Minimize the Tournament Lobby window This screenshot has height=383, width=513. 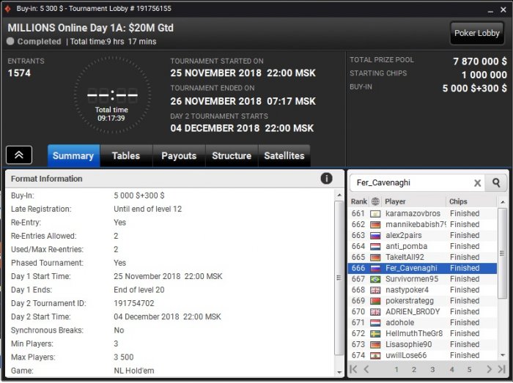click(x=490, y=10)
